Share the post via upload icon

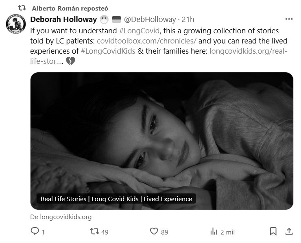pyautogui.click(x=289, y=231)
